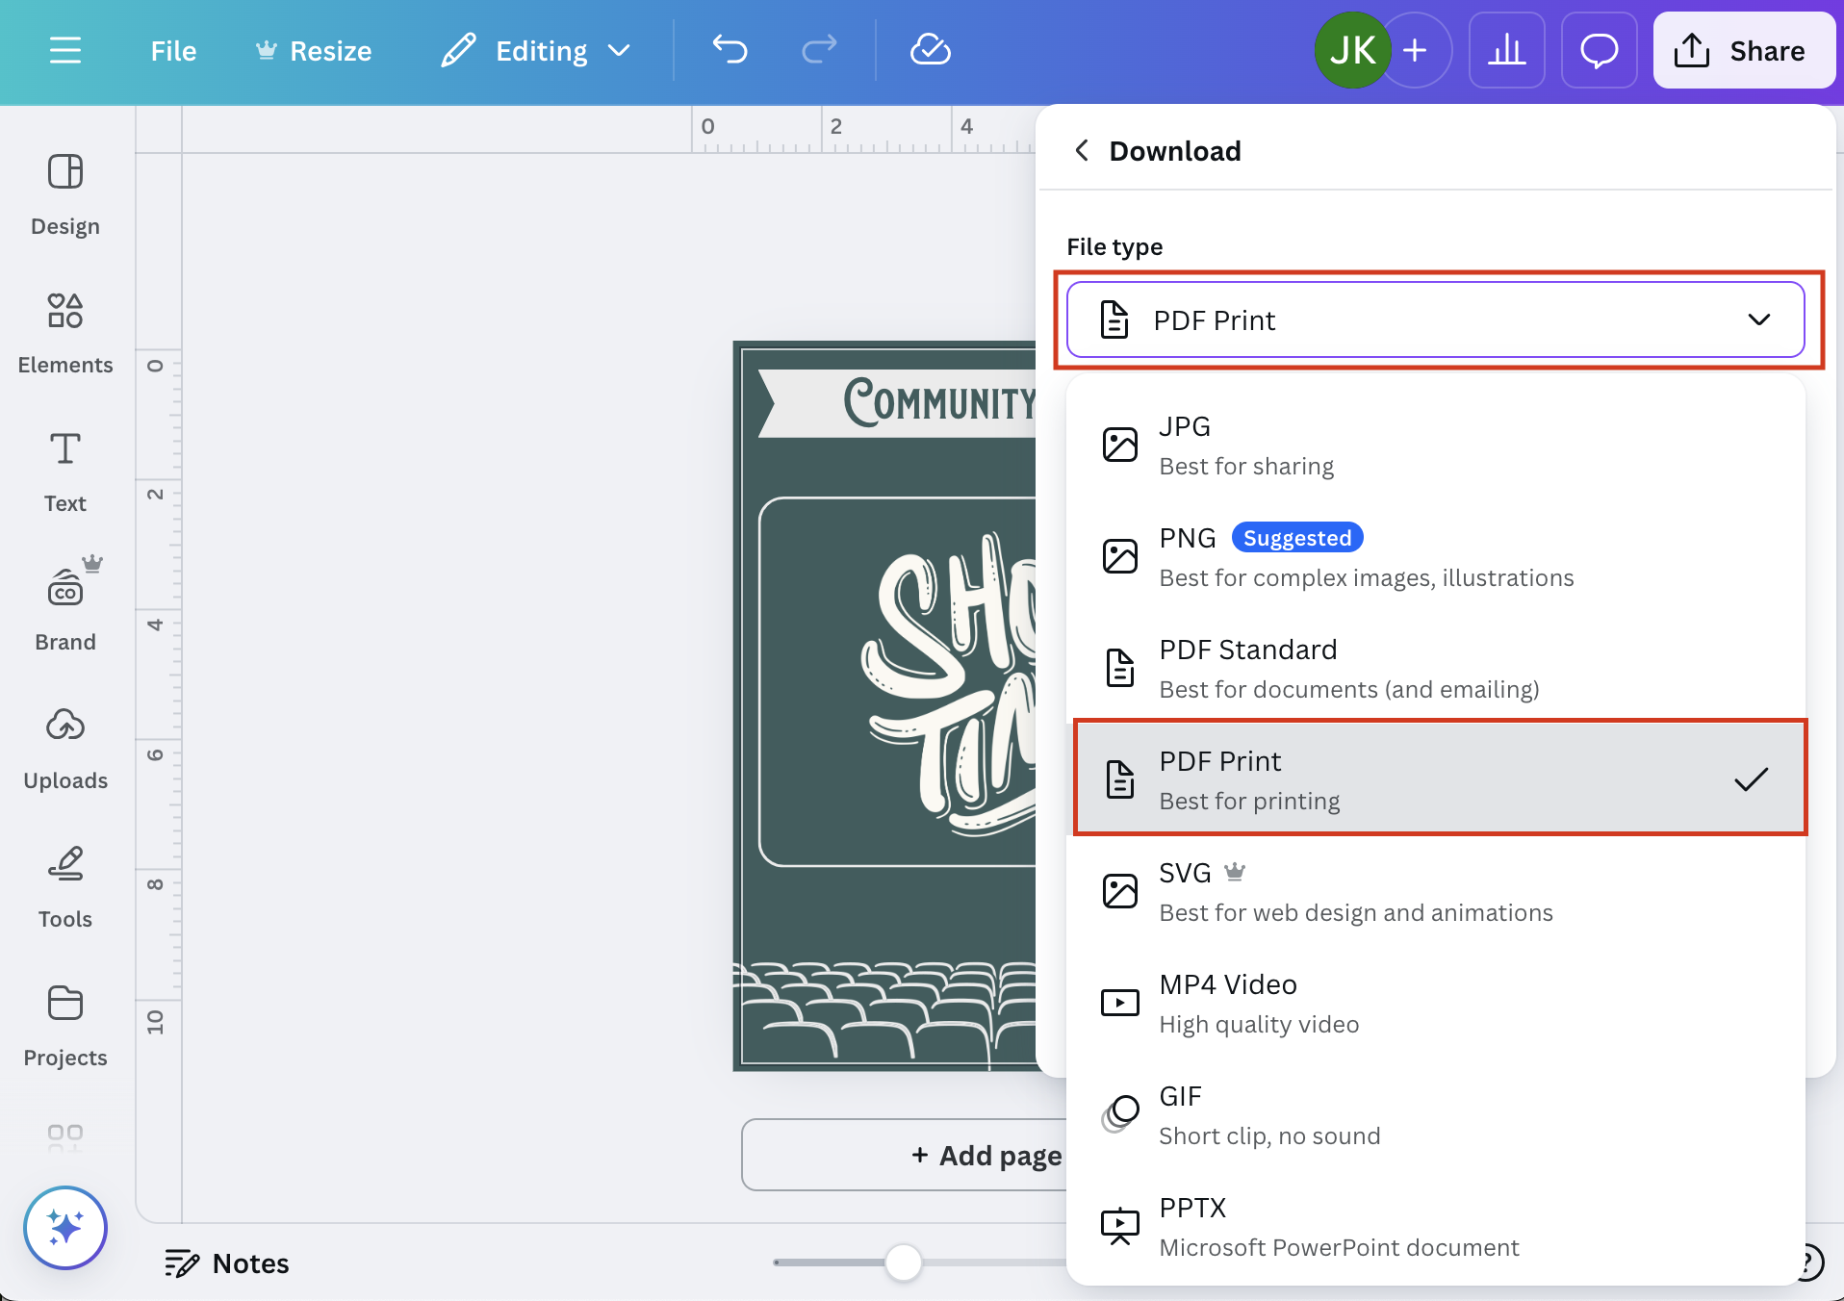Click the PPTX presentation icon
Image resolution: width=1844 pixels, height=1301 pixels.
(x=1120, y=1226)
